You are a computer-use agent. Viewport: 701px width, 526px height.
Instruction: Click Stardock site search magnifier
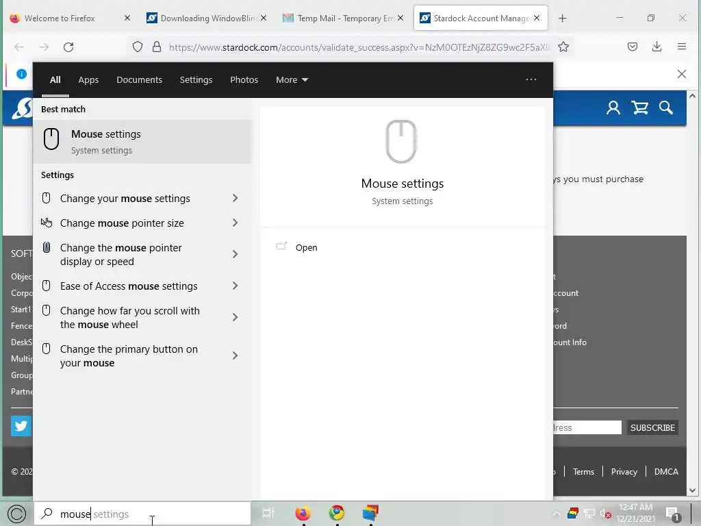click(666, 108)
